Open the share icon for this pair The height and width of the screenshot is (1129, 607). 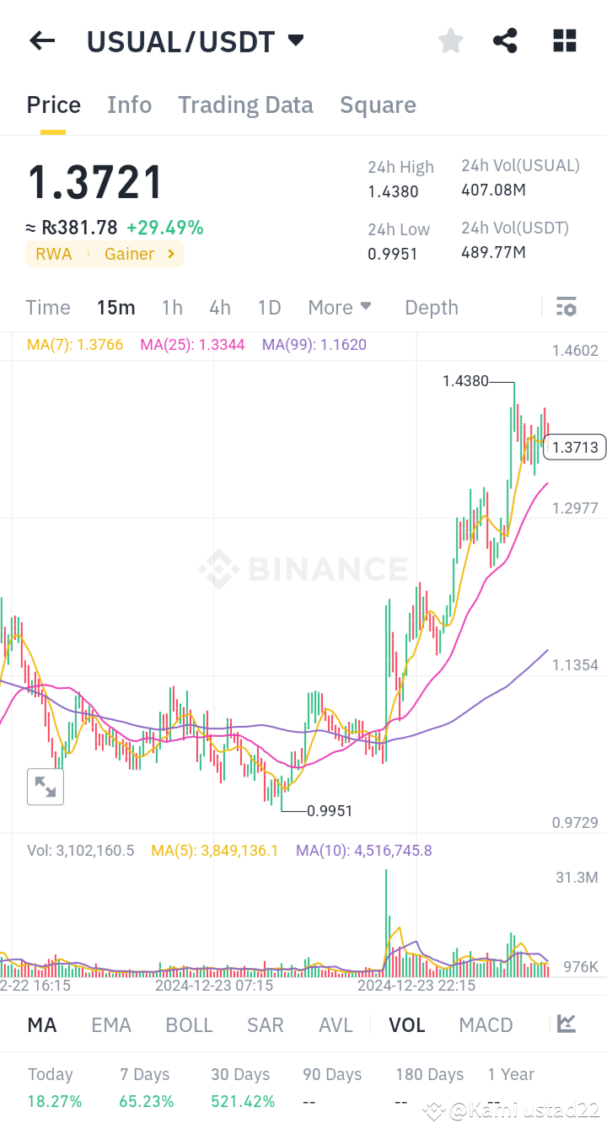point(505,40)
